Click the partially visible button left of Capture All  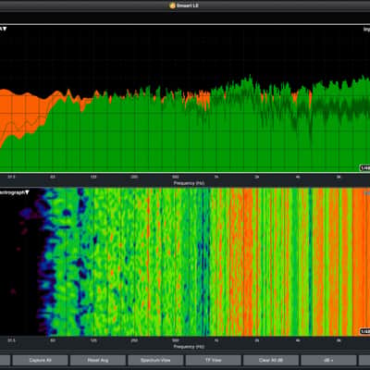pyautogui.click(x=5, y=360)
